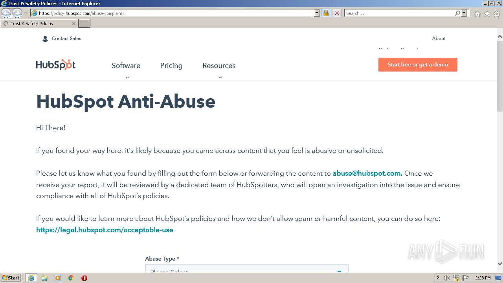The height and width of the screenshot is (283, 503).
Task: Click the vertical scrollbar thumb
Action: [x=500, y=76]
